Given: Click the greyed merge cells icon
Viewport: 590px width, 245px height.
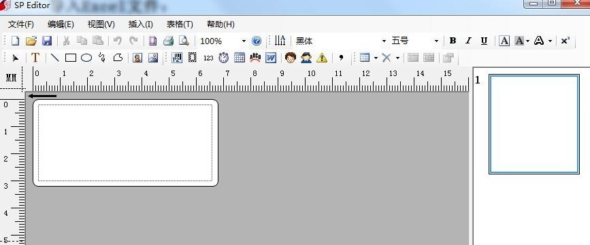Looking at the screenshot, I should (413, 58).
